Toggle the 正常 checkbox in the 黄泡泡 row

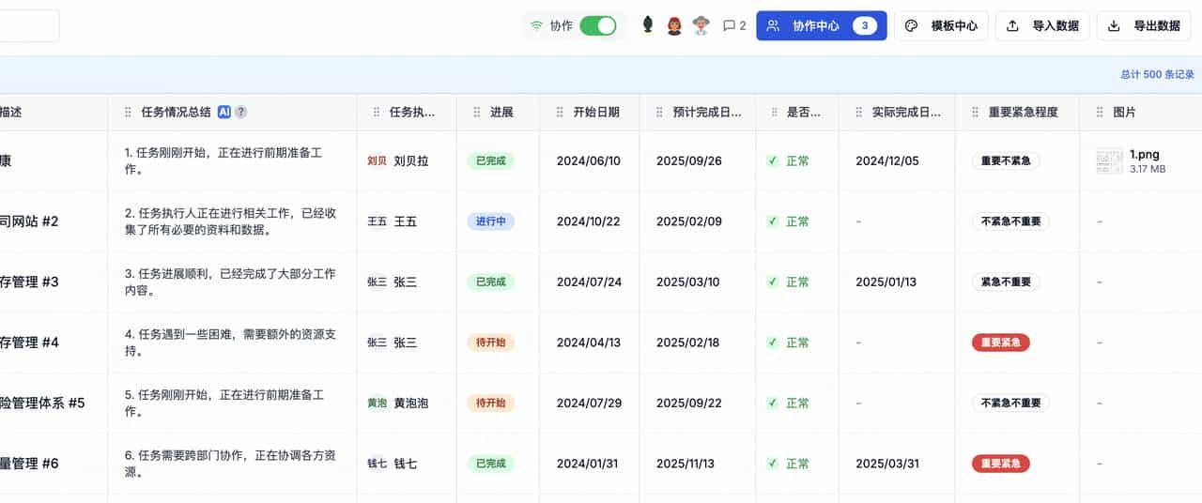(772, 403)
